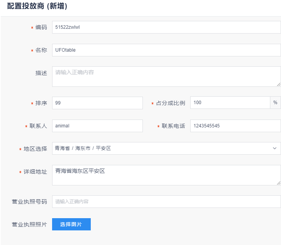
Task: Click the 排序 field showing 99
Action: click(x=97, y=103)
